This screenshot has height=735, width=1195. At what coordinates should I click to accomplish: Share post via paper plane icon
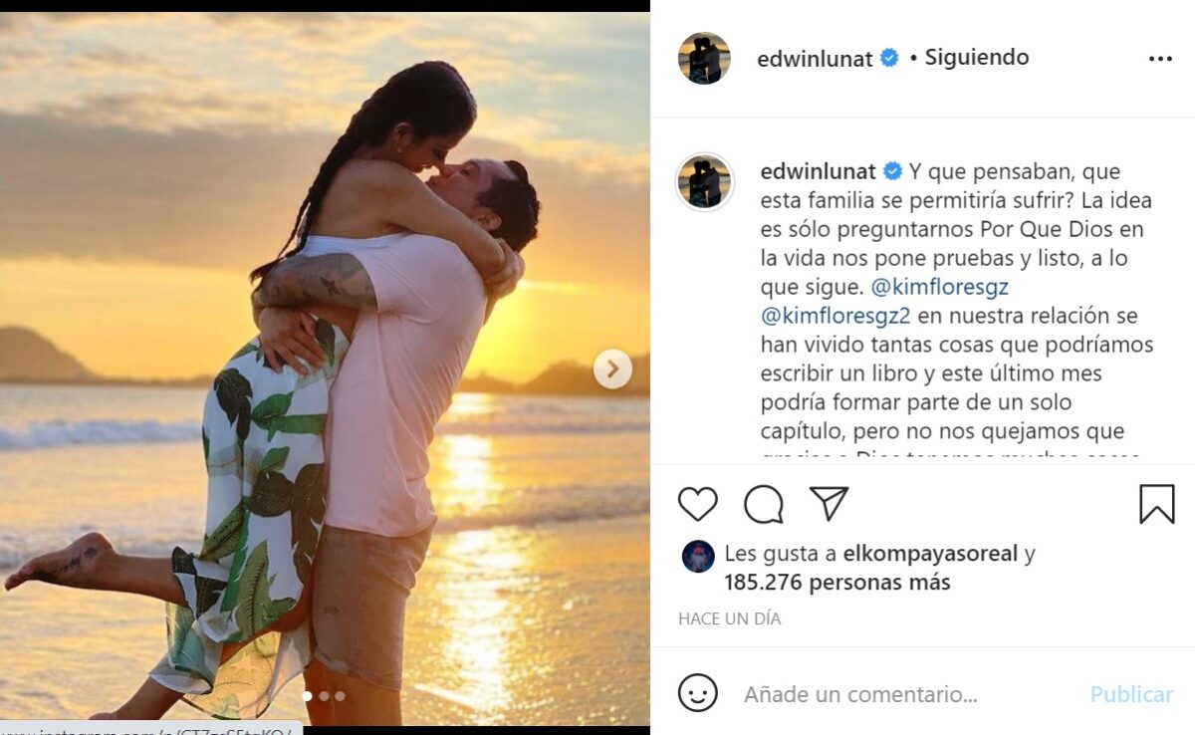coord(829,504)
